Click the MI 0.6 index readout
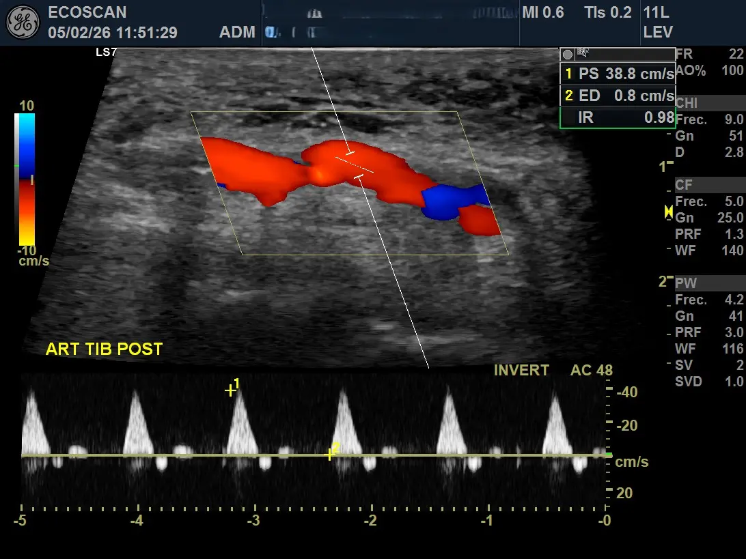Image resolution: width=746 pixels, height=559 pixels. coord(543,12)
